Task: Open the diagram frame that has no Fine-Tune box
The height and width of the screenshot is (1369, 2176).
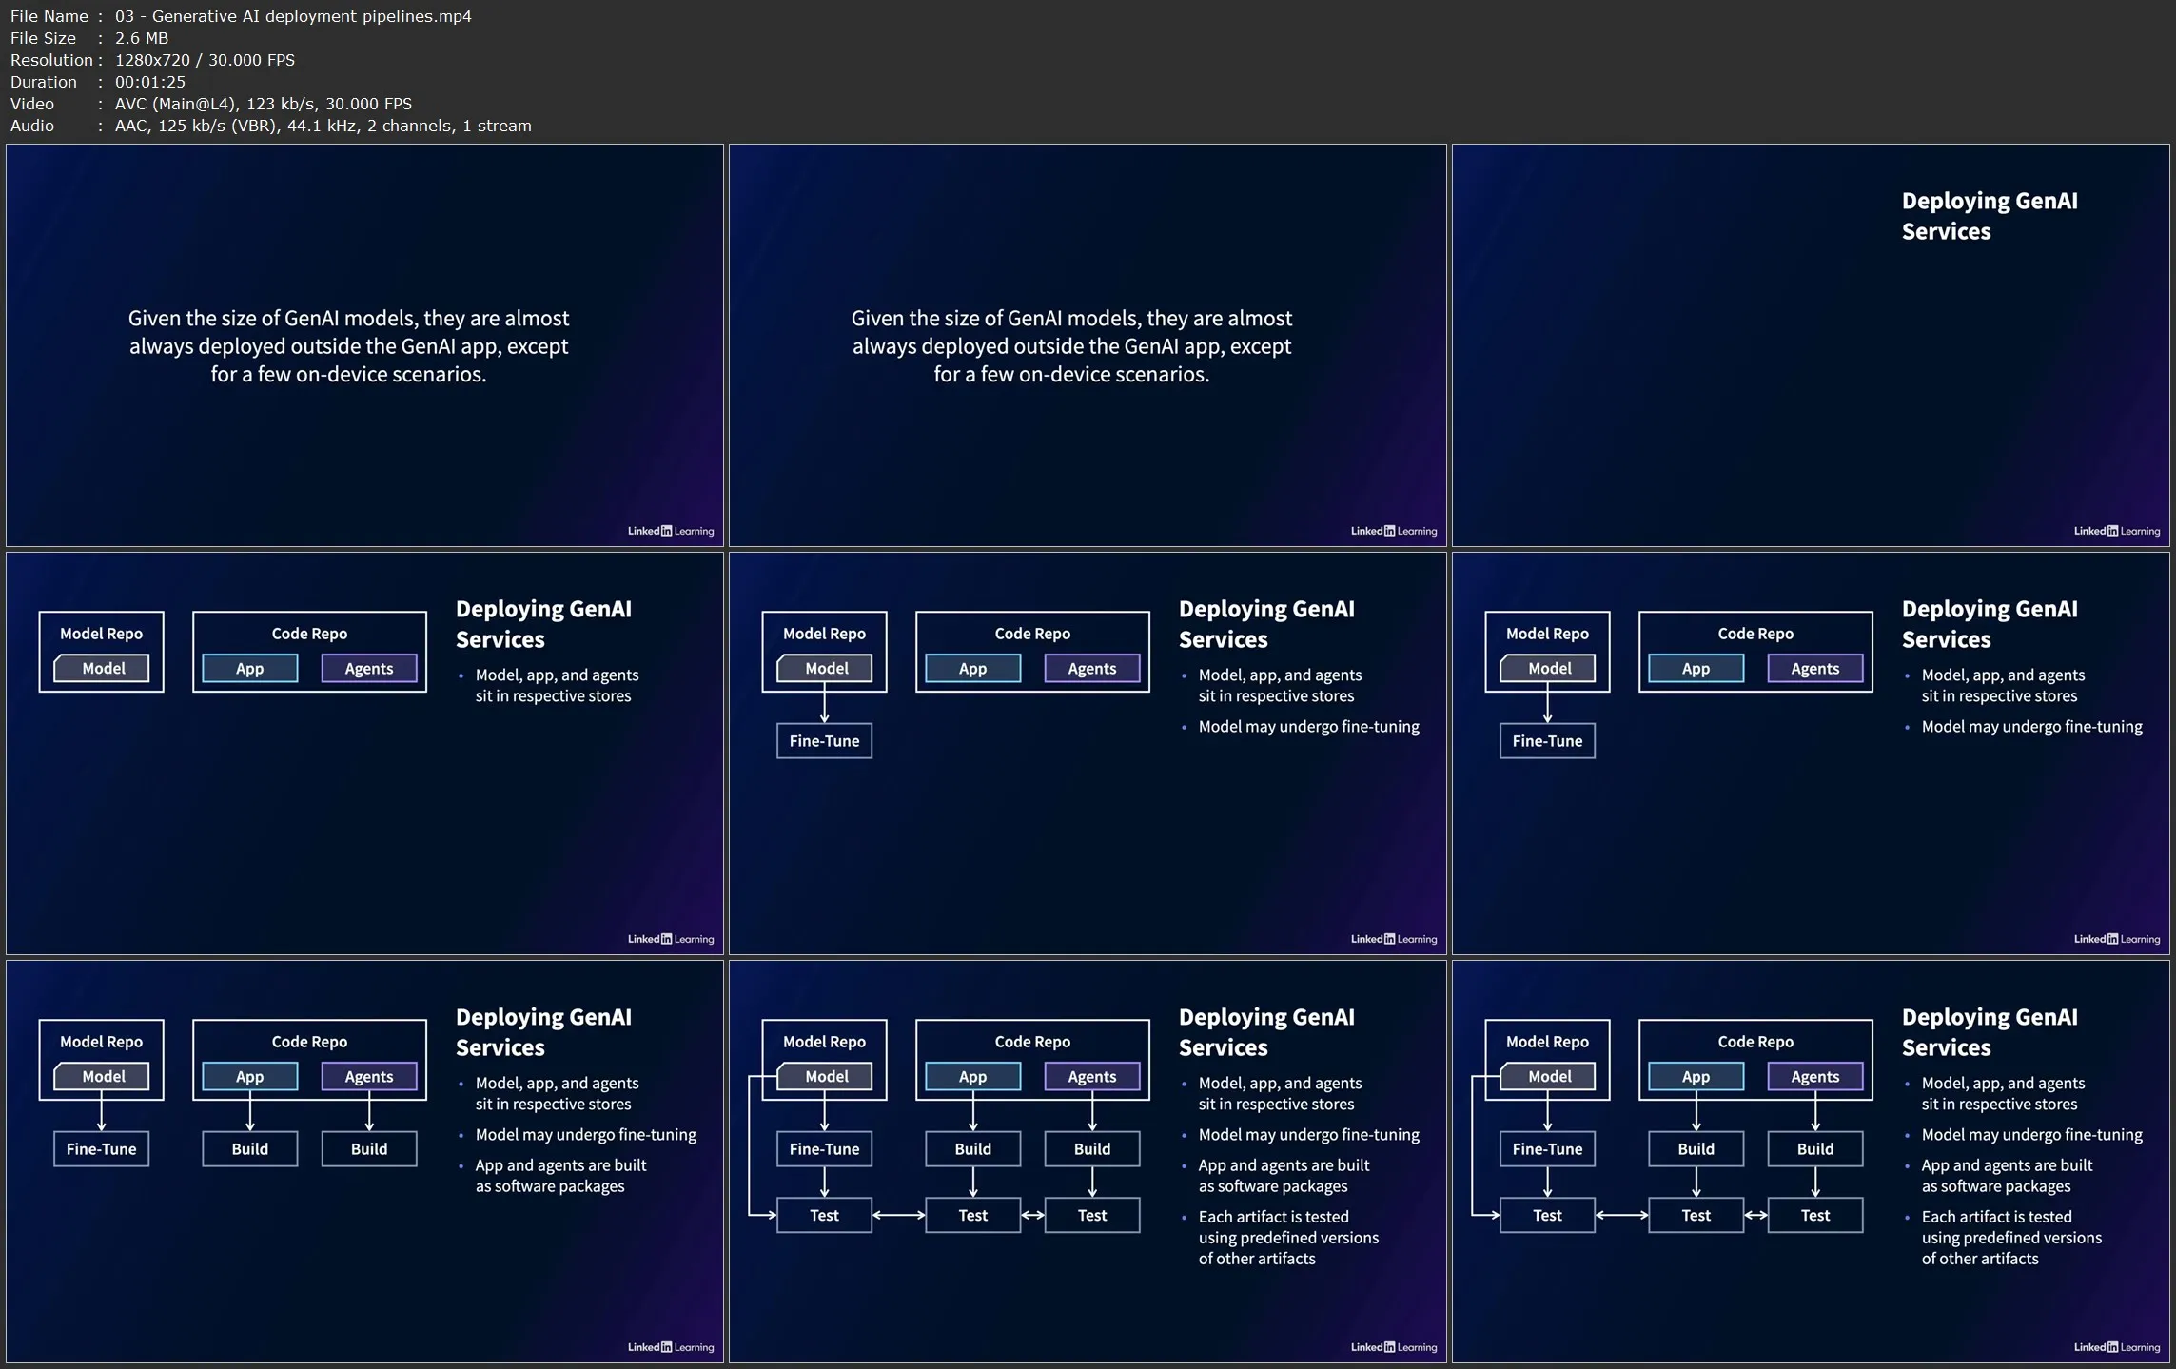Action: pos(364,753)
